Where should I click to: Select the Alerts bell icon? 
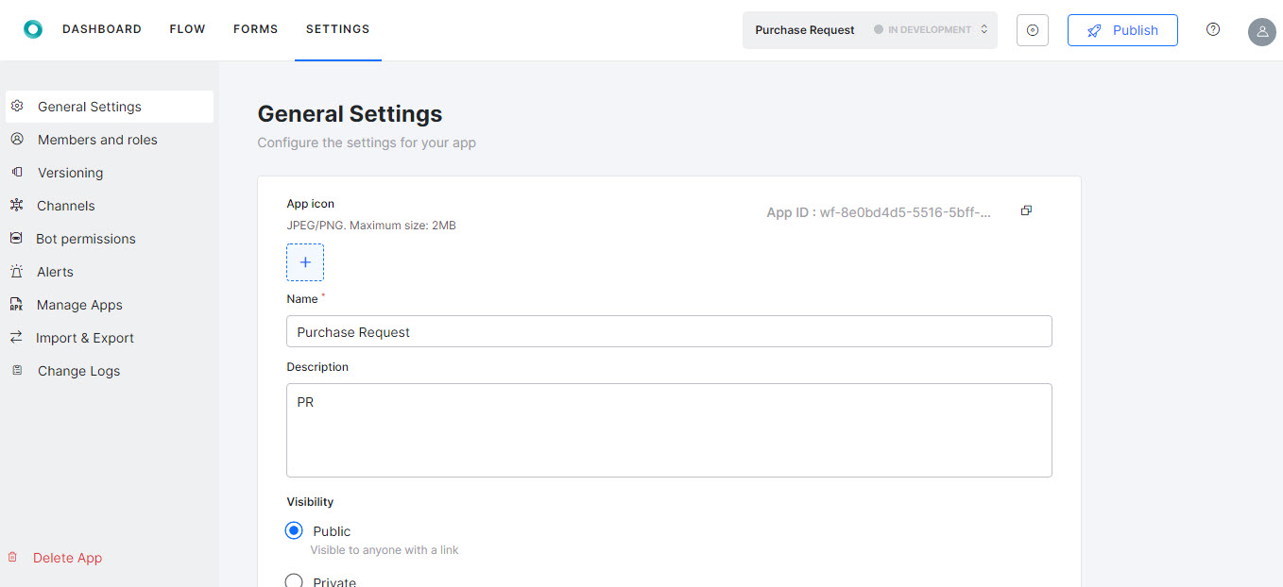17,271
